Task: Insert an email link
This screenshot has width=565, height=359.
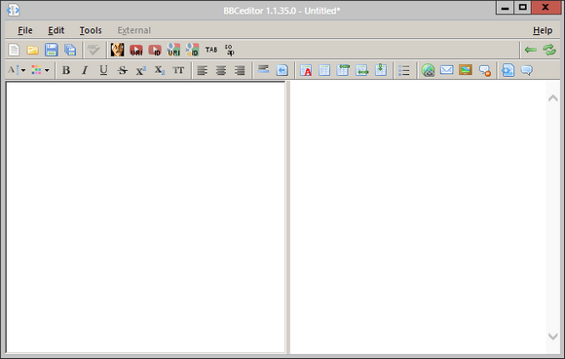Action: [447, 70]
